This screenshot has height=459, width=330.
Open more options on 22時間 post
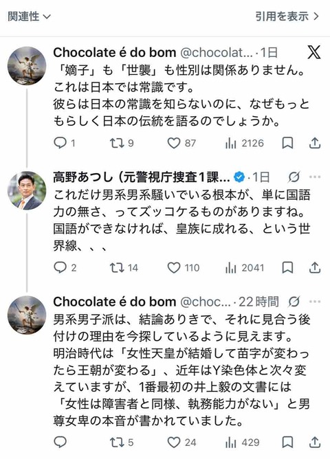(315, 302)
